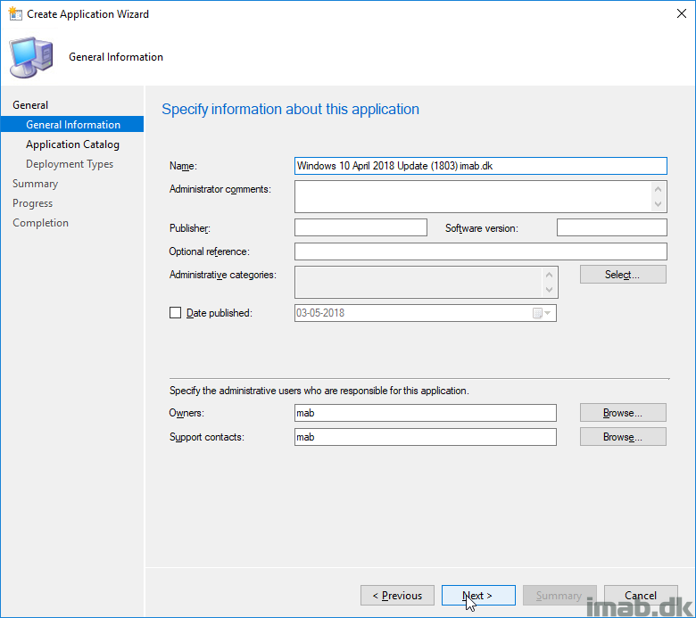Click the wizard title bar icon
Screen dimensions: 696x618
pyautogui.click(x=15, y=13)
